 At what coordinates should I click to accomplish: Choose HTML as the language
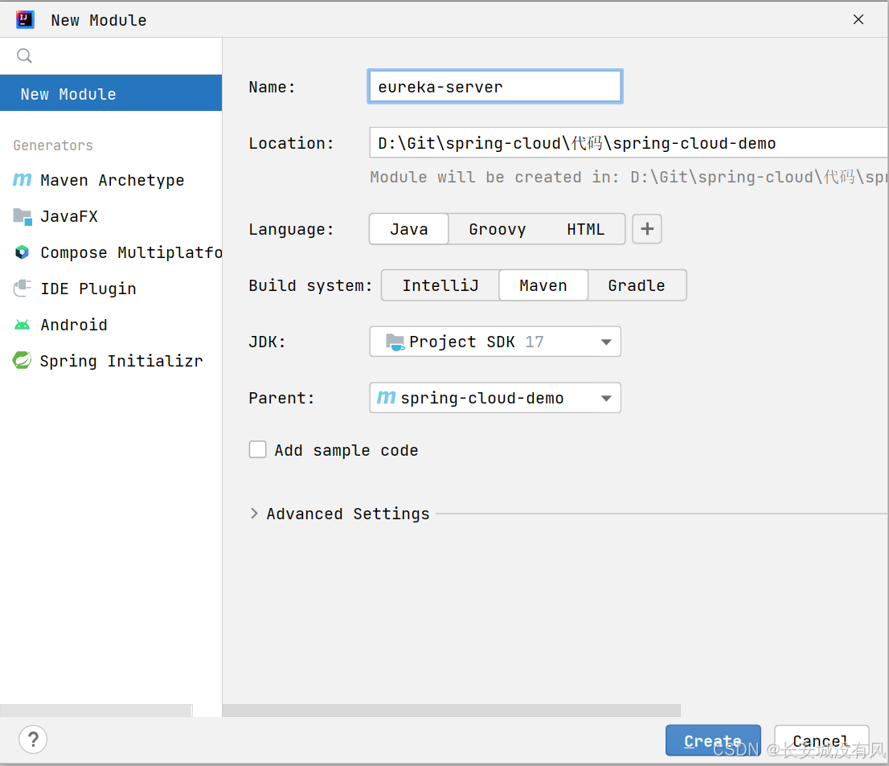[586, 229]
